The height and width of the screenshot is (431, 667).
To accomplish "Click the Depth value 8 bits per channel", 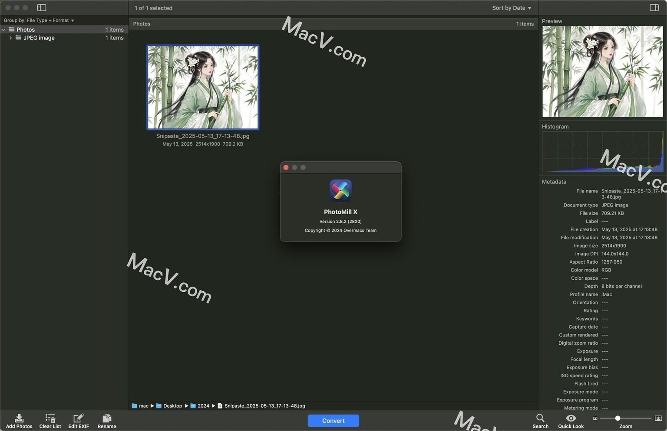I will click(621, 286).
